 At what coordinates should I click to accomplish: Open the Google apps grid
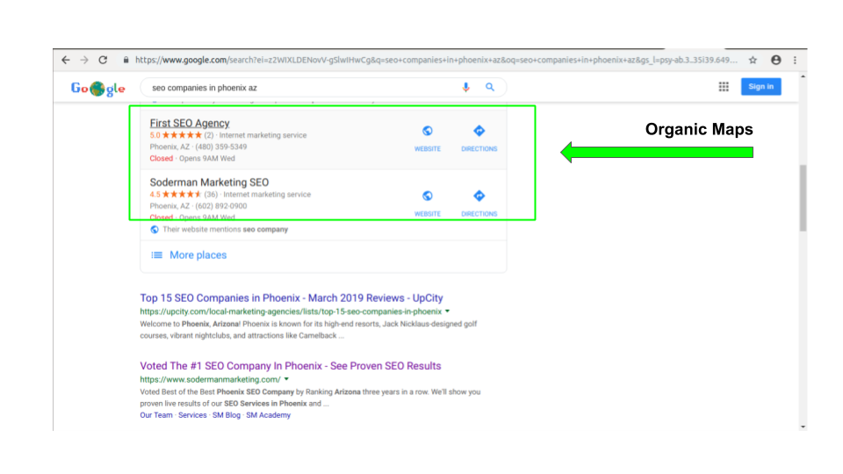(724, 87)
